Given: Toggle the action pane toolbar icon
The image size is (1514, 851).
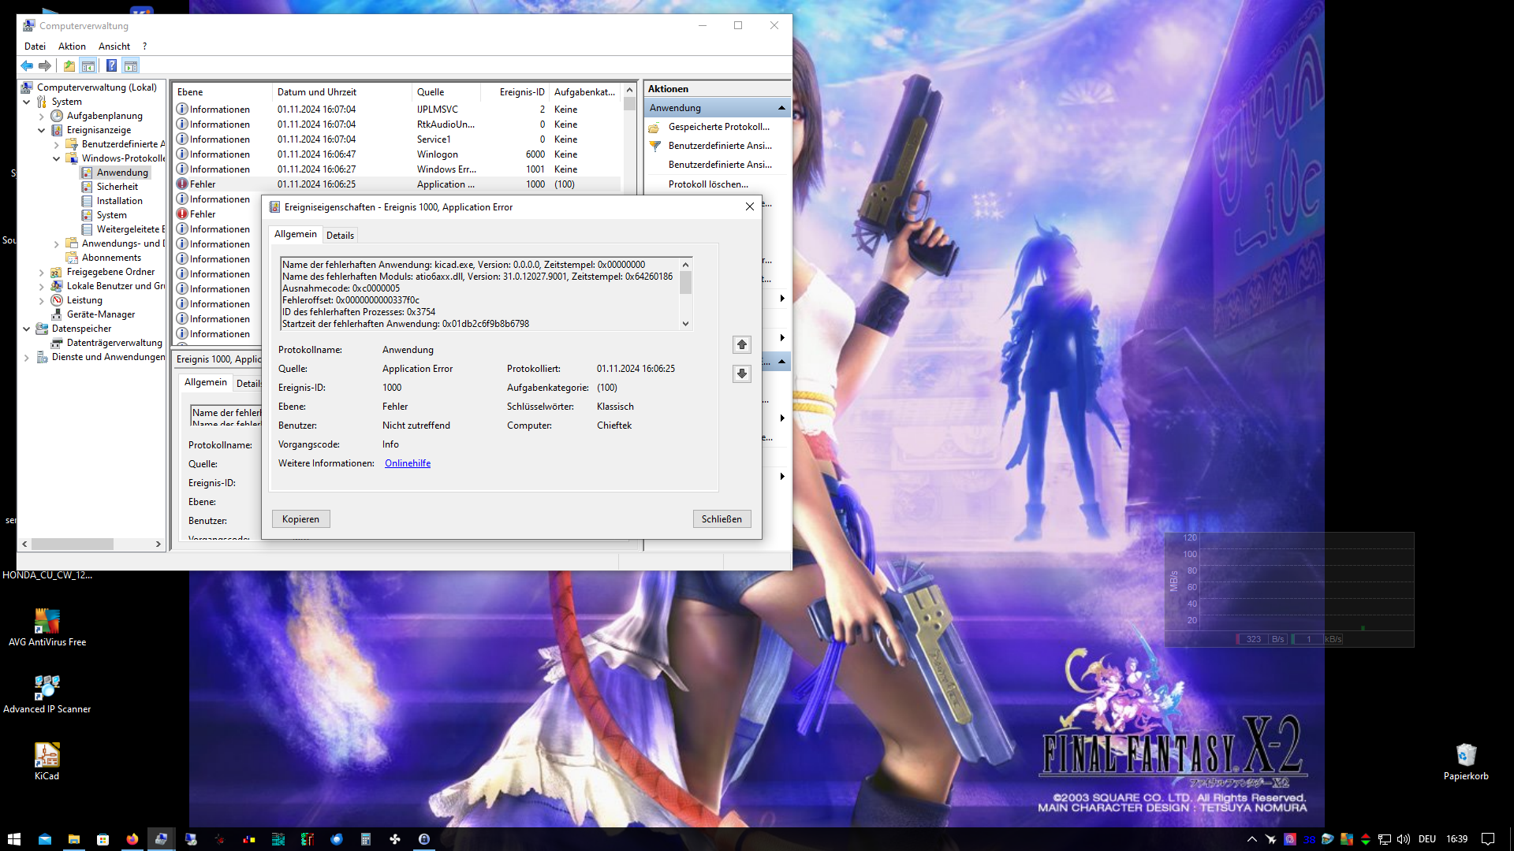Looking at the screenshot, I should (131, 66).
